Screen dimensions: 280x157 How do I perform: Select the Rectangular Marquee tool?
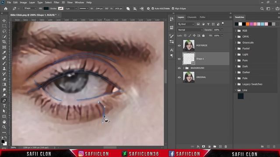[4, 26]
